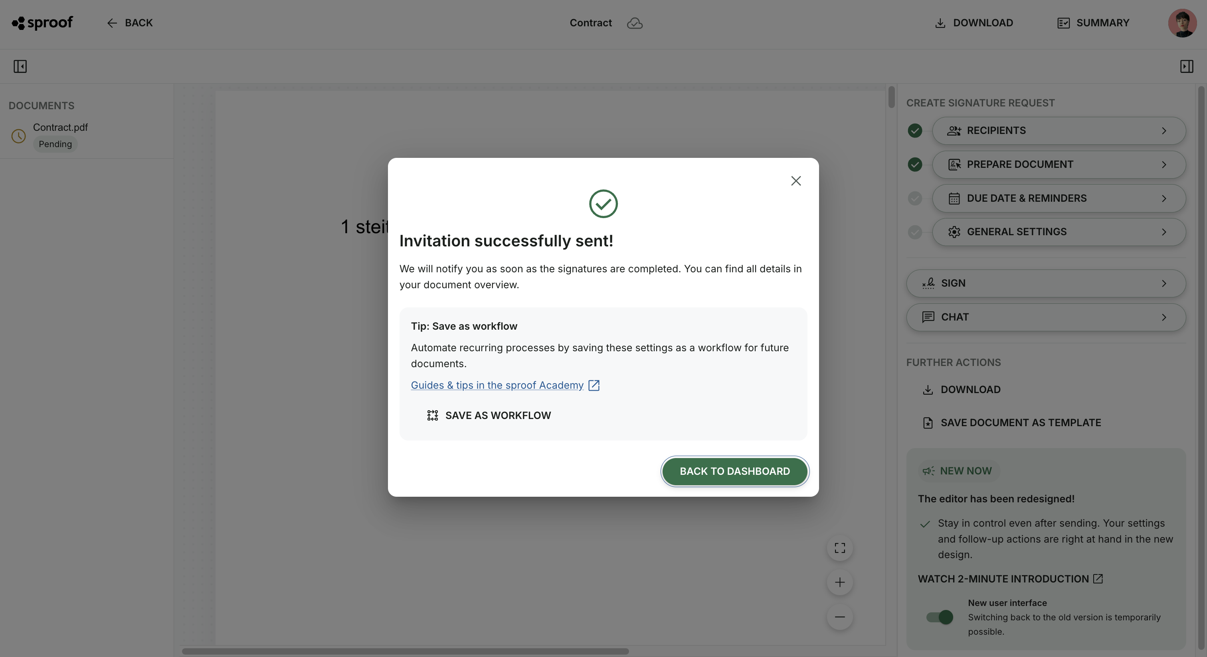Open DUE DATE & REMINDERS step
The width and height of the screenshot is (1207, 657).
point(1059,199)
